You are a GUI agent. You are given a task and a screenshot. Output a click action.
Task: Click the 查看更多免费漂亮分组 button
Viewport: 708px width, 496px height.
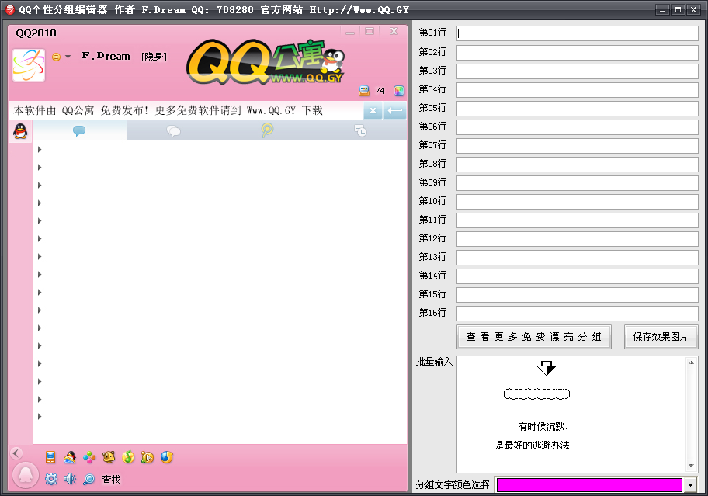[534, 337]
